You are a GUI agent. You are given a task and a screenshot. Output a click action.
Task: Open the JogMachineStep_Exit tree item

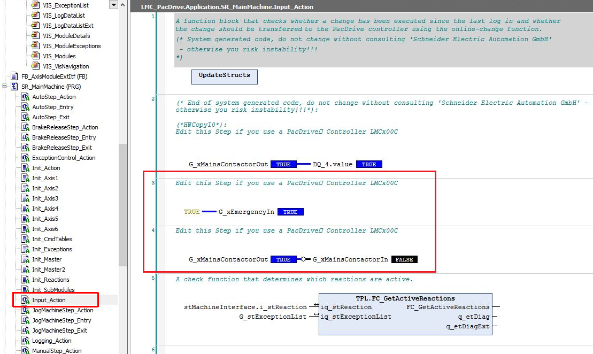pos(58,330)
